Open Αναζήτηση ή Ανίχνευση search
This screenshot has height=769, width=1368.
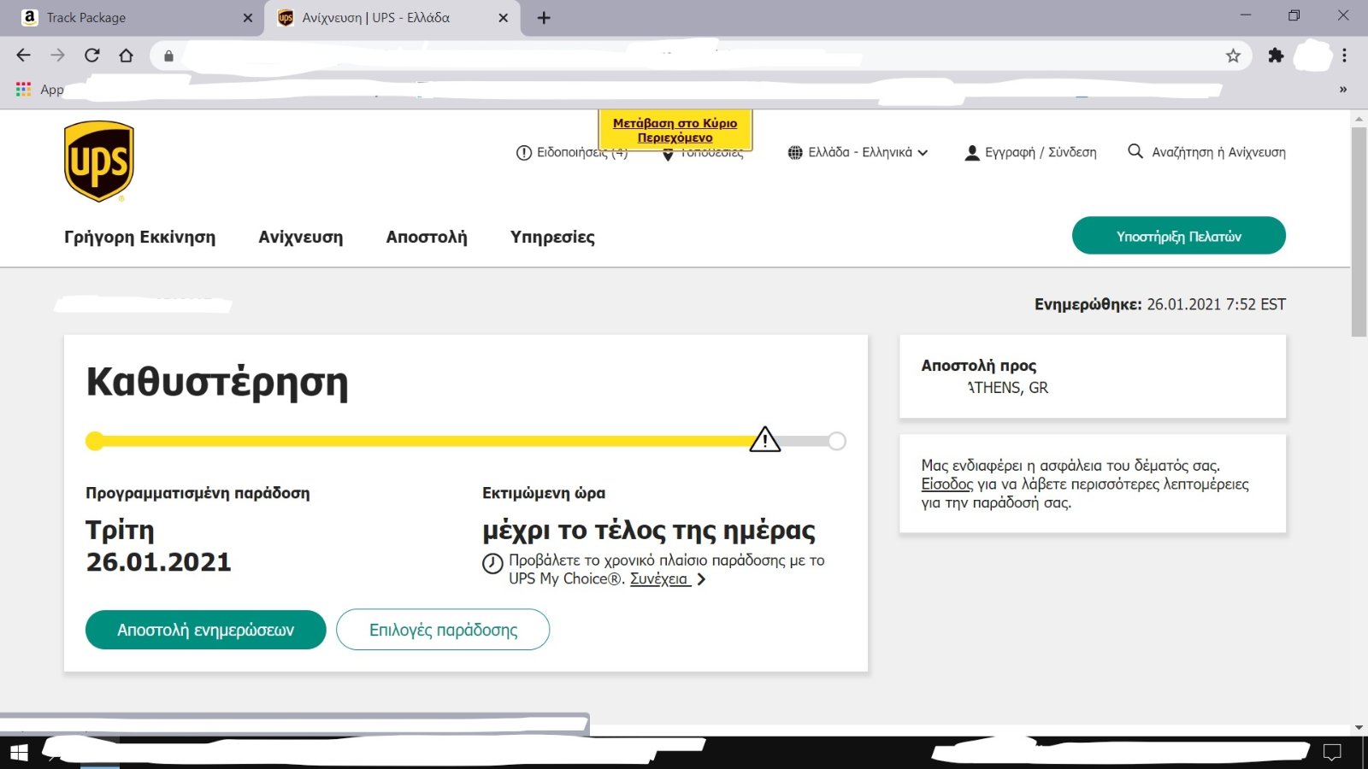(x=1206, y=152)
